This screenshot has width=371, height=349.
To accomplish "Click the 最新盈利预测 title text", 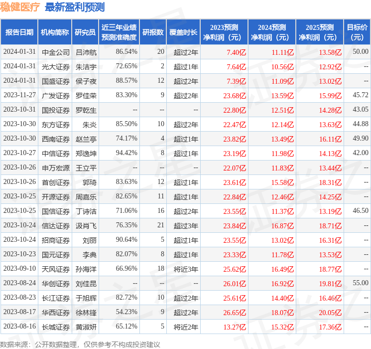I will point(75,7).
